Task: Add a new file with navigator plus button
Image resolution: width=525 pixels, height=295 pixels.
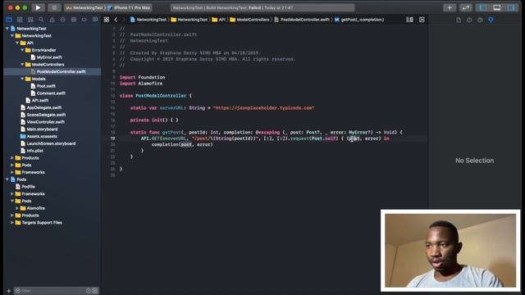Action: click(x=9, y=291)
